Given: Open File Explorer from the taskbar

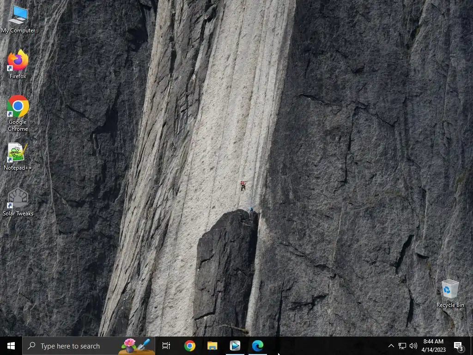Looking at the screenshot, I should click(x=212, y=346).
